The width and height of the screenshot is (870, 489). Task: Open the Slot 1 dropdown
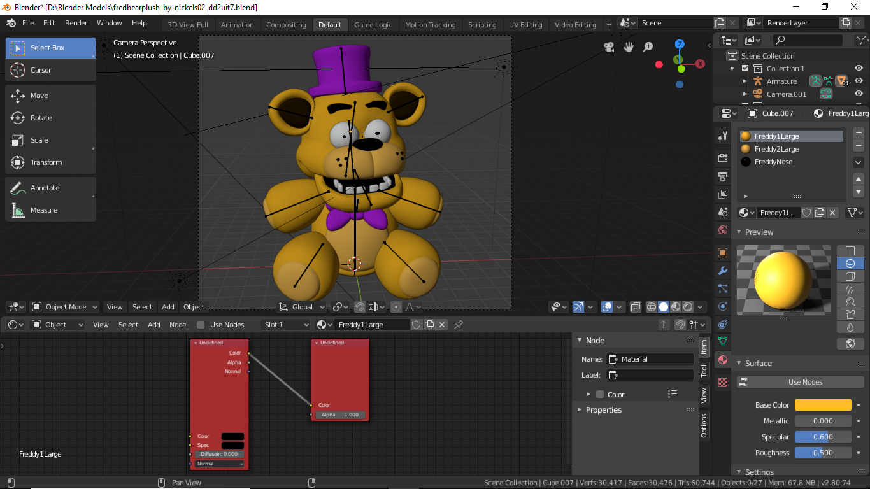click(x=285, y=325)
